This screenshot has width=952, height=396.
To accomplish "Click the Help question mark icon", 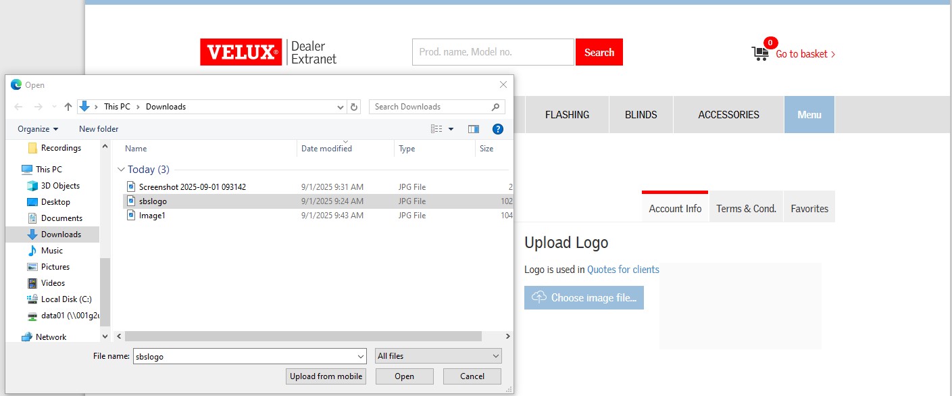I will (498, 129).
